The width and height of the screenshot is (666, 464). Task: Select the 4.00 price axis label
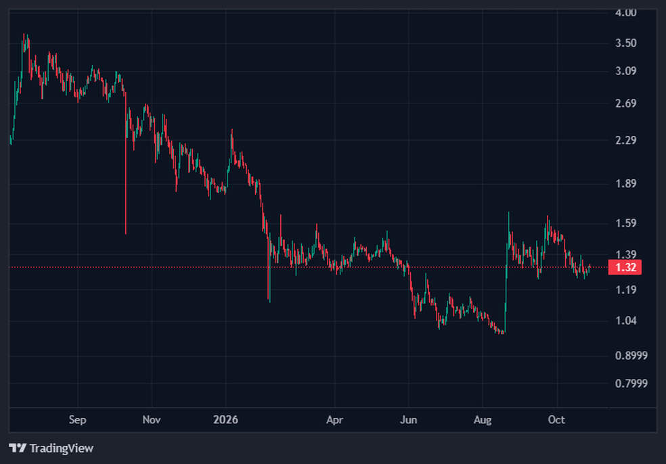point(625,13)
